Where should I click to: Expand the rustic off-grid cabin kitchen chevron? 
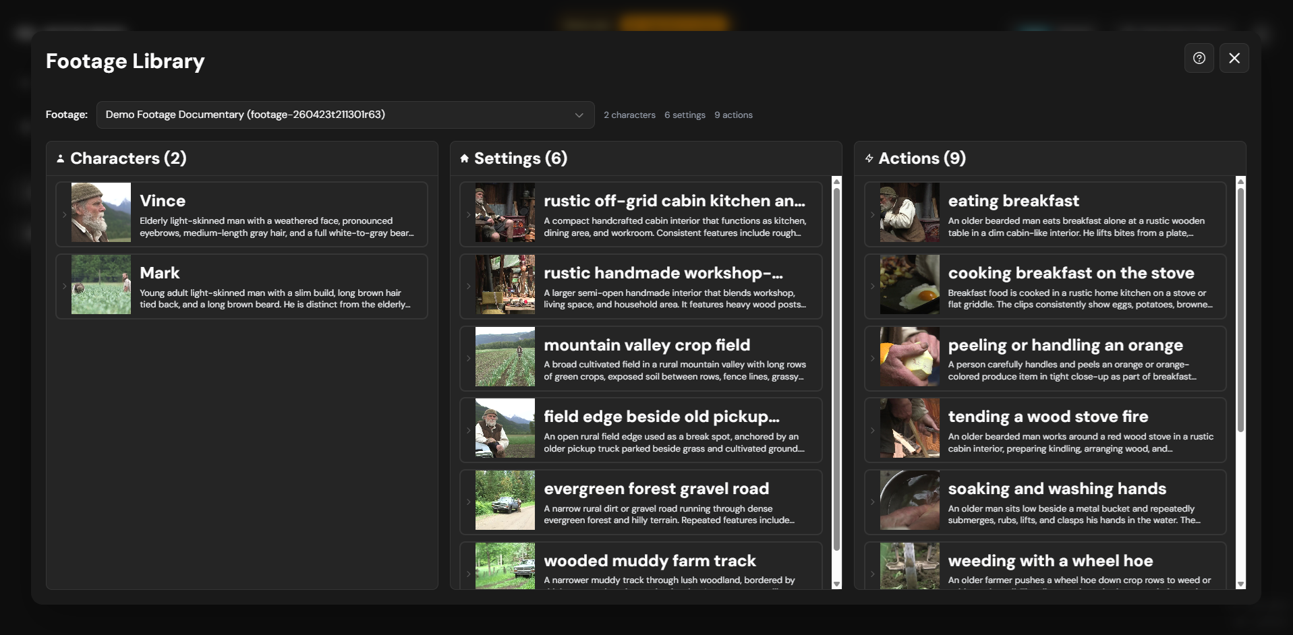(468, 214)
